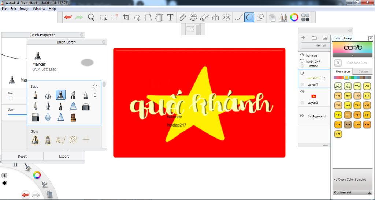This screenshot has height=200, width=375.
Task: Click the predictive stroke value field showing 5
Action: (x=190, y=29)
